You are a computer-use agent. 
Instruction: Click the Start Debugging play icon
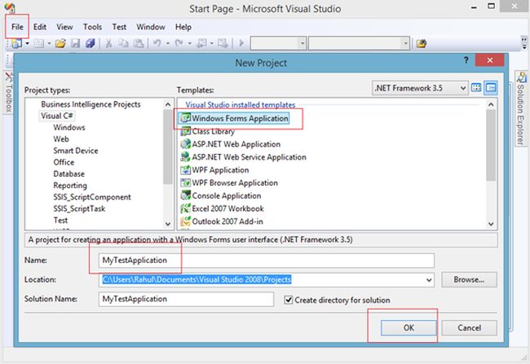coord(241,43)
